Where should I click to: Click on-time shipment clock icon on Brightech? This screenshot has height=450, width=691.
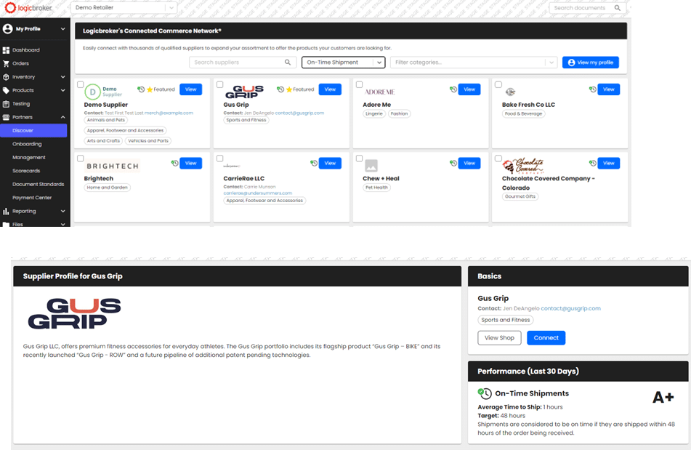[175, 163]
